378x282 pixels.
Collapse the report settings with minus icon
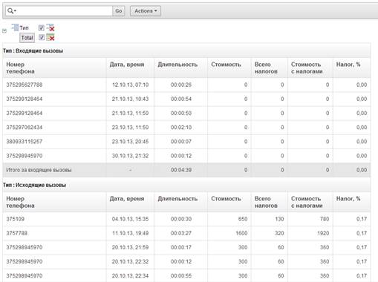click(x=4, y=31)
